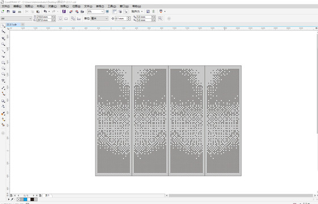
Task: Open the 效果 (Effects) menu
Action: coord(65,6)
